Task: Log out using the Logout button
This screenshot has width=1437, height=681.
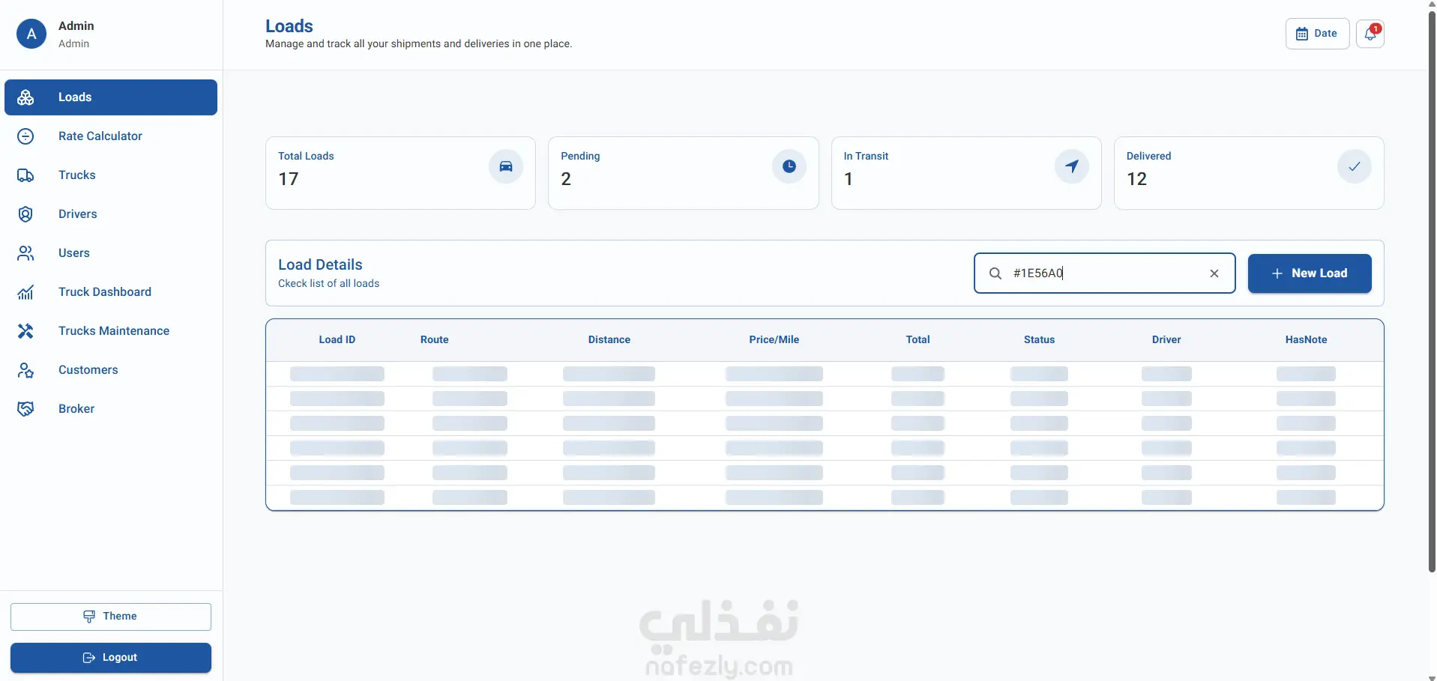Action: (111, 658)
